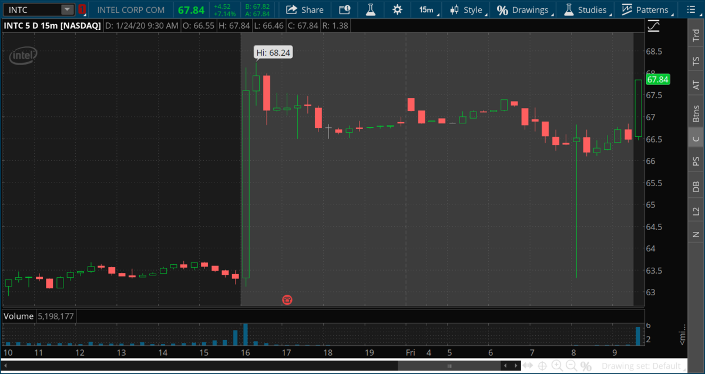Open the Style dropdown menu
This screenshot has width=705, height=374.
click(468, 9)
